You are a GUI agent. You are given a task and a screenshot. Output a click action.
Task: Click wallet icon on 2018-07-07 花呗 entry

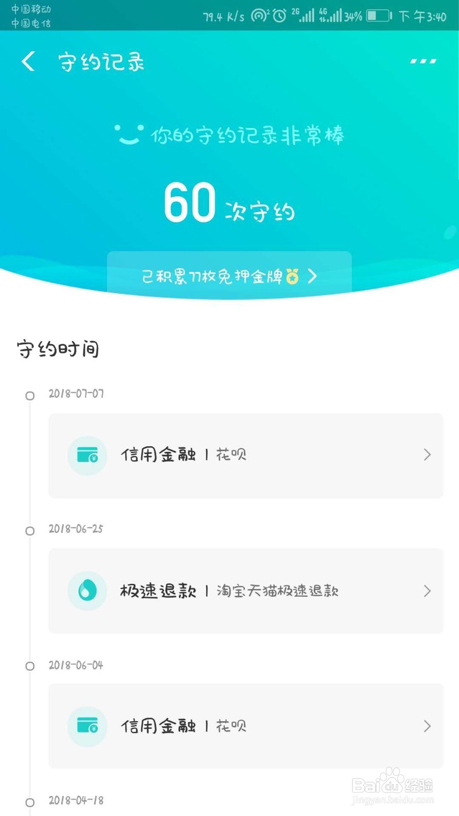87,455
